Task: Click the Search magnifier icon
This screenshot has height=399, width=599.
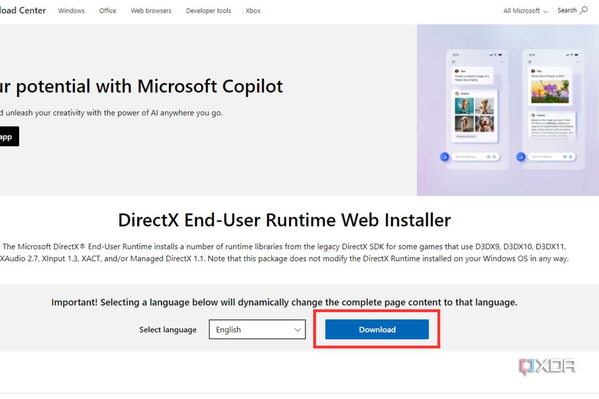Action: (x=584, y=10)
